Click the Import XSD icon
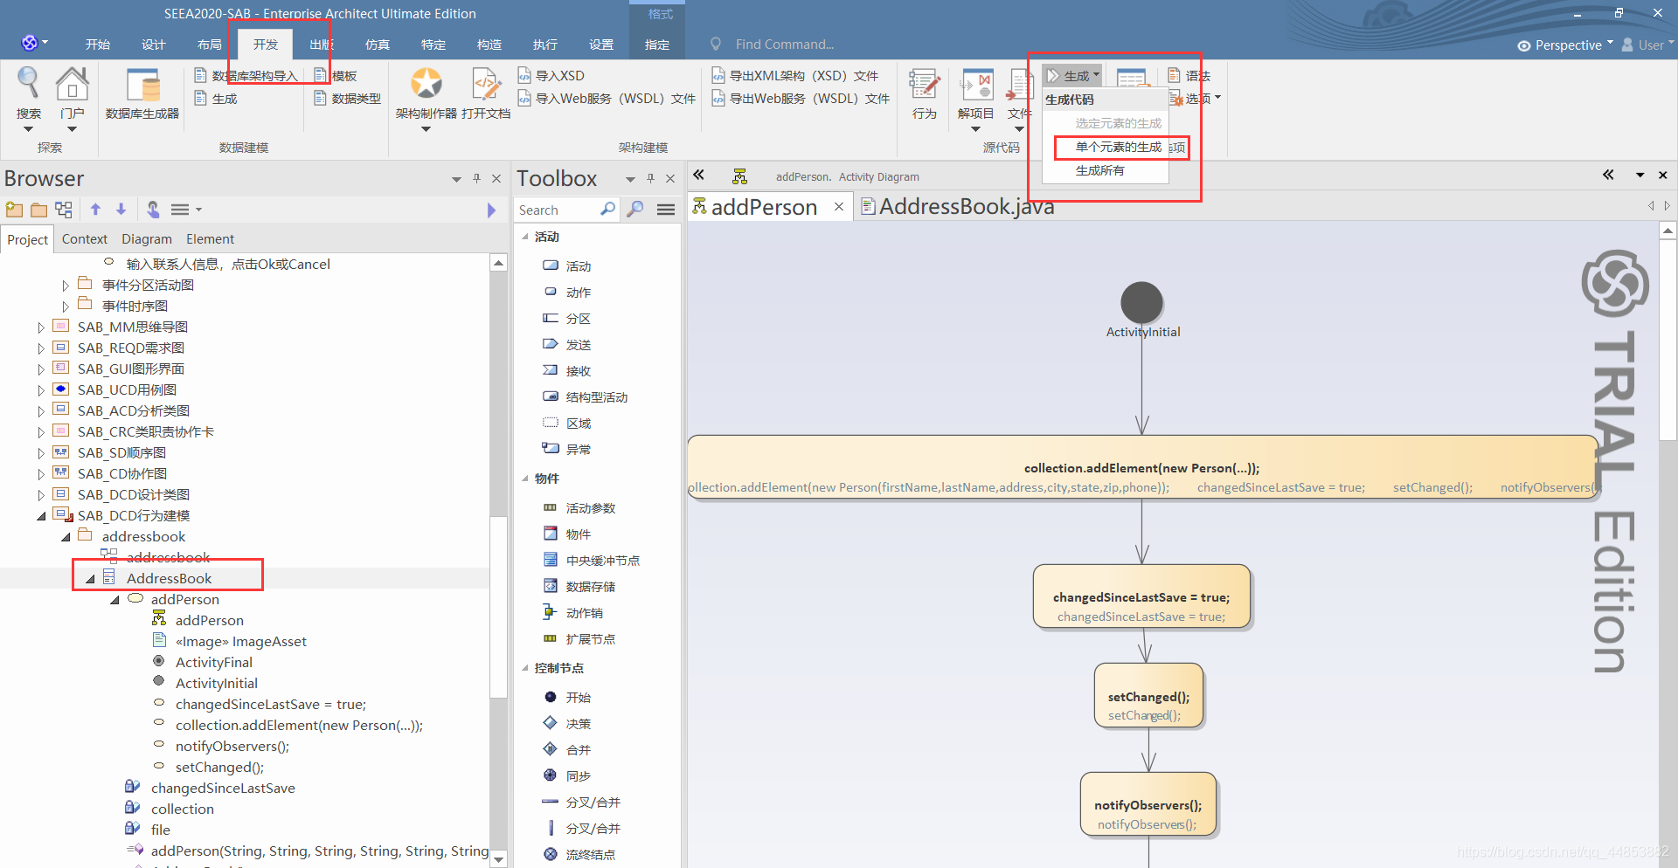This screenshot has width=1678, height=868. 551,76
